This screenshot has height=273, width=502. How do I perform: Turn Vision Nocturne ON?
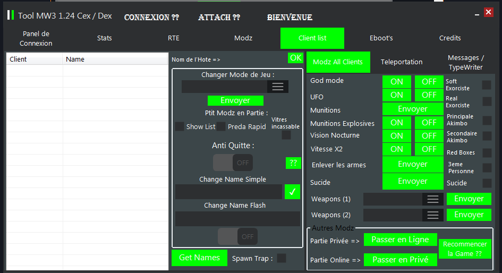point(397,136)
